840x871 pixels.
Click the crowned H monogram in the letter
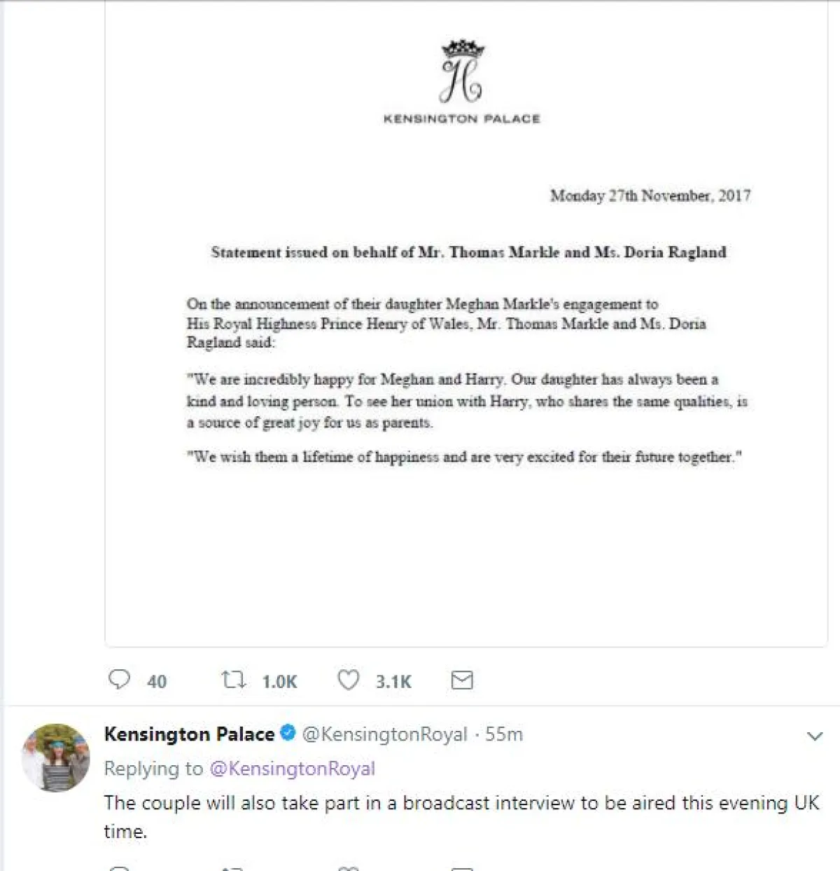[x=462, y=72]
